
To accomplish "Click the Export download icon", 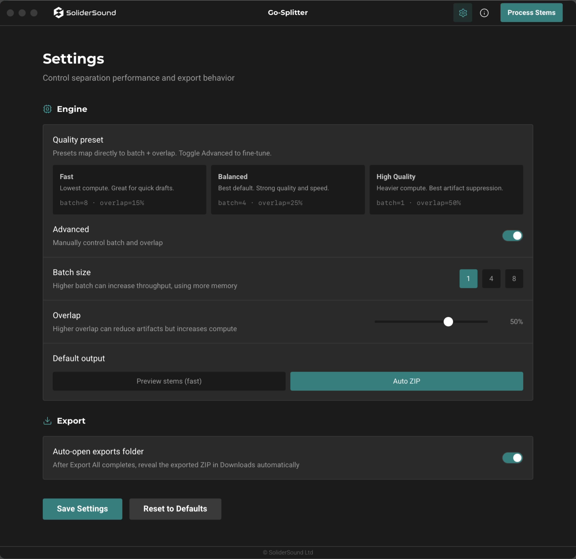I will (x=47, y=421).
